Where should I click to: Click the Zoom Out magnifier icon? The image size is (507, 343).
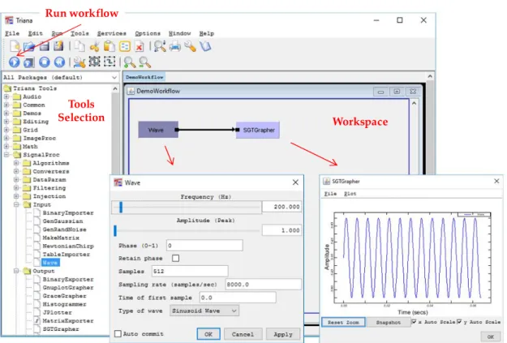145,62
